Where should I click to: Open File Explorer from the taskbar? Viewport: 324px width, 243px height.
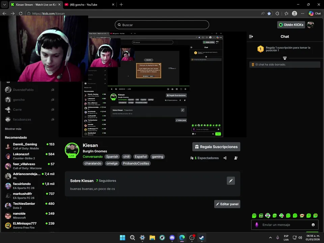coord(152,238)
